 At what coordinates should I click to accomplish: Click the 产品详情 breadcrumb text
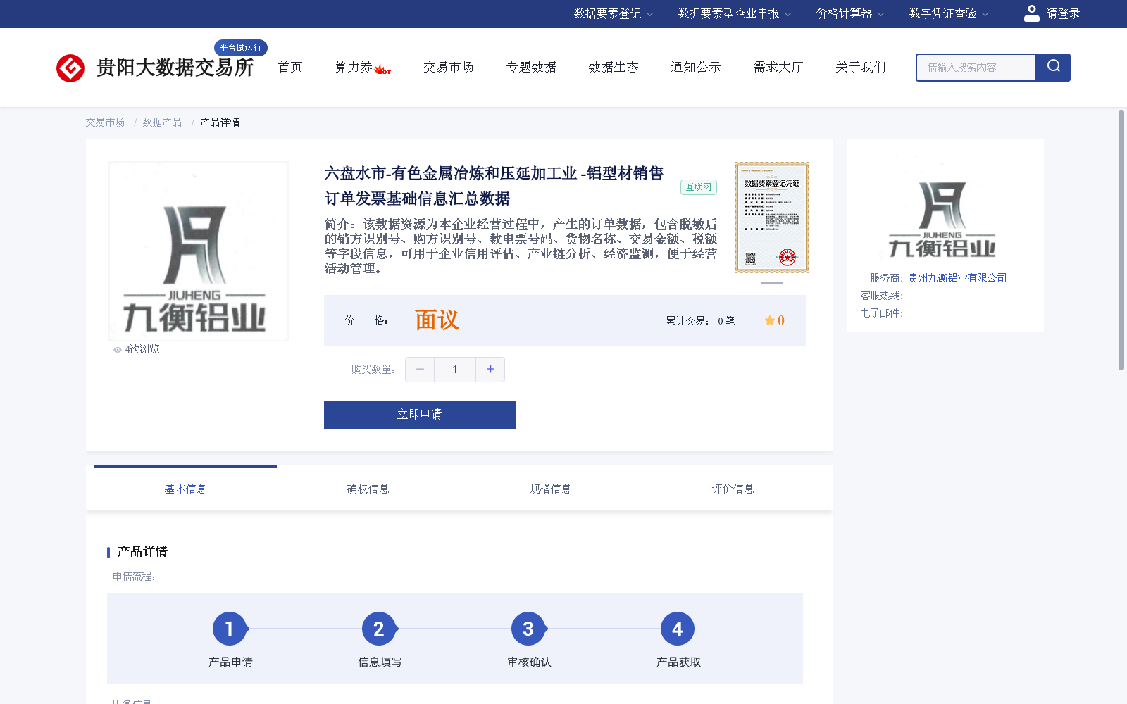(x=220, y=122)
